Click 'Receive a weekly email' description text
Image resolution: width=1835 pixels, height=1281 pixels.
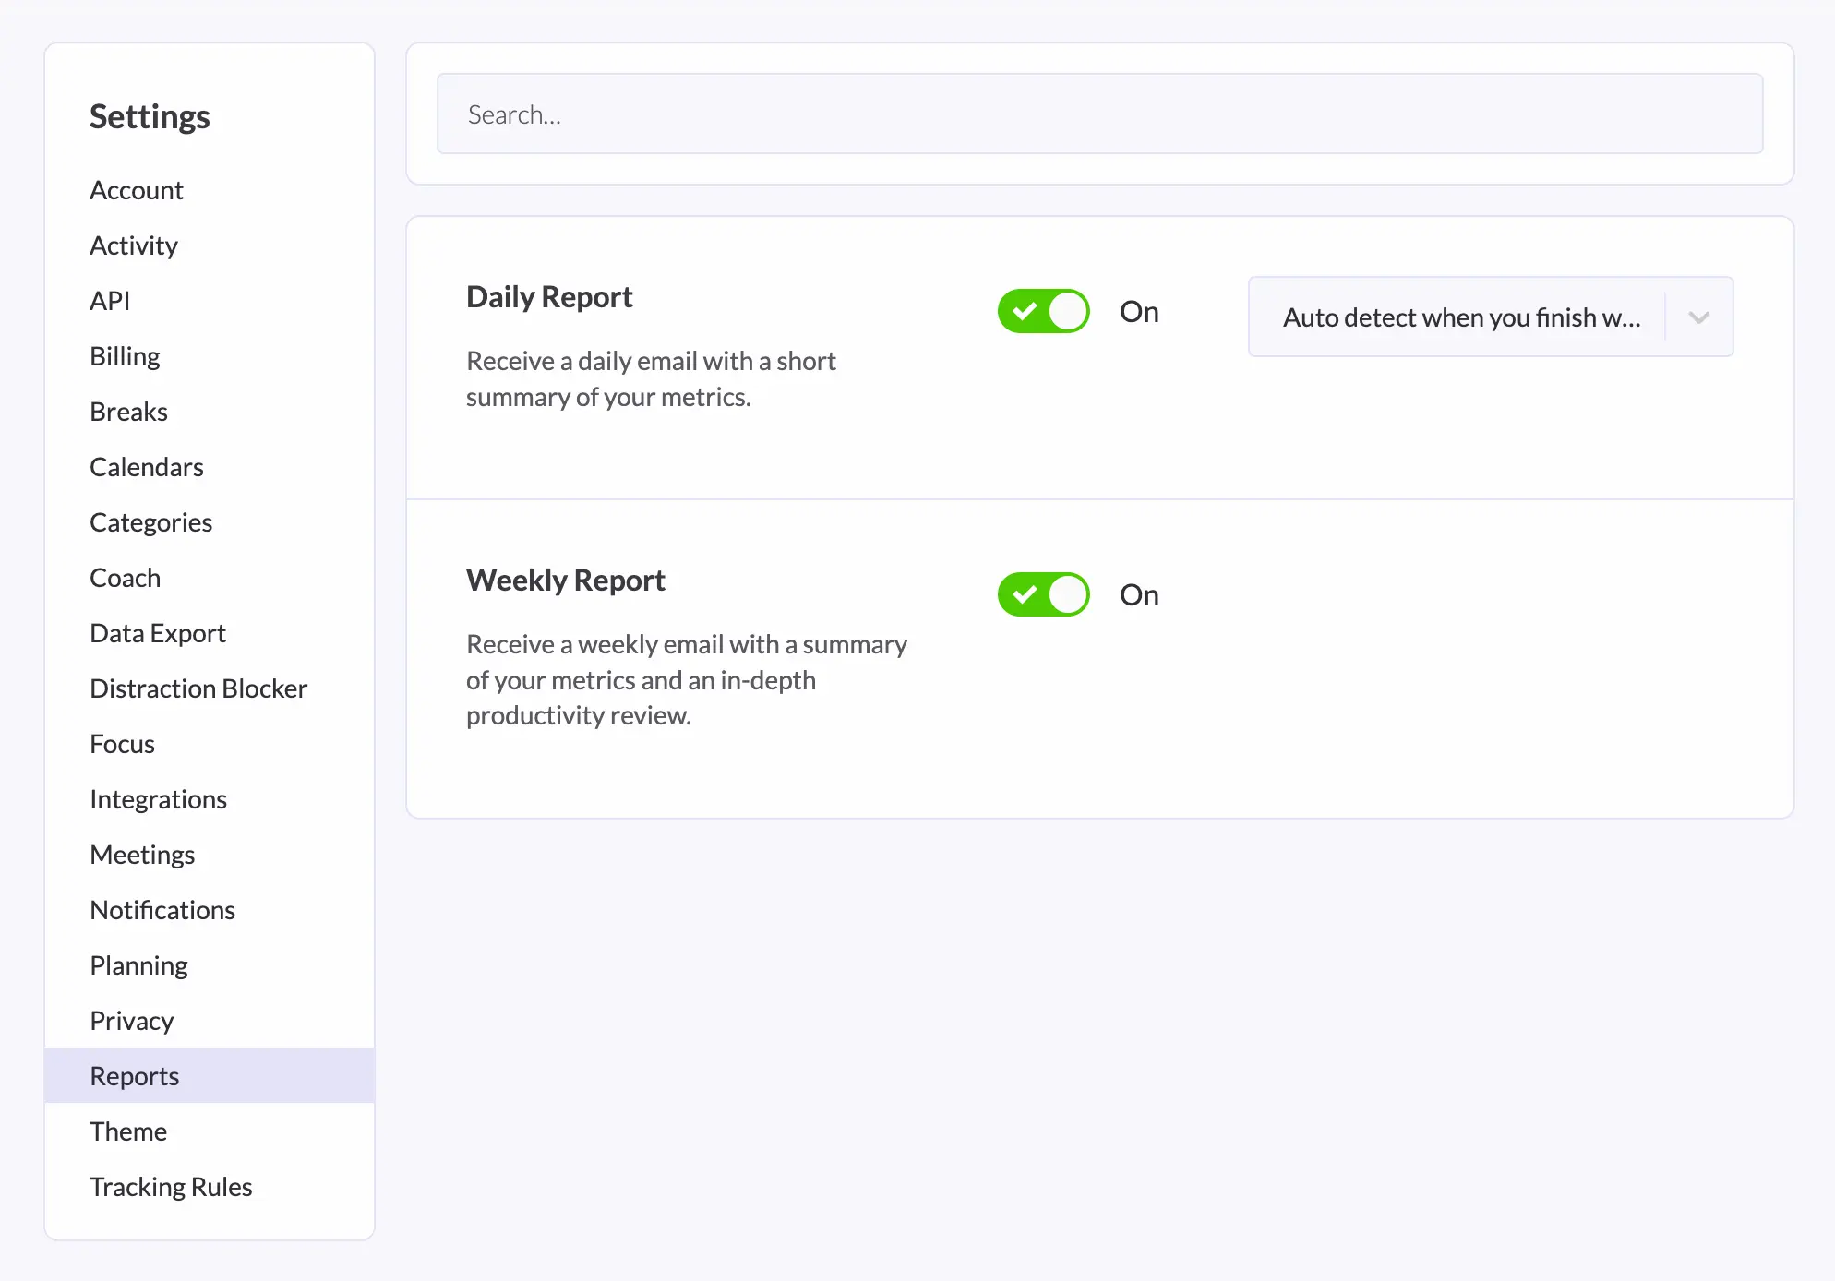[x=687, y=679]
